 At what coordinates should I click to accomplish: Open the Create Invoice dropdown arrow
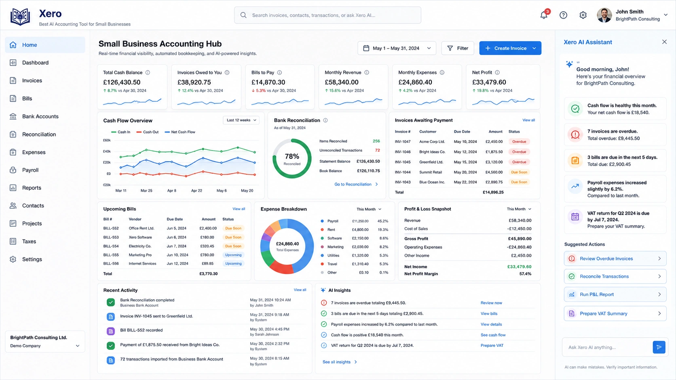tap(534, 48)
